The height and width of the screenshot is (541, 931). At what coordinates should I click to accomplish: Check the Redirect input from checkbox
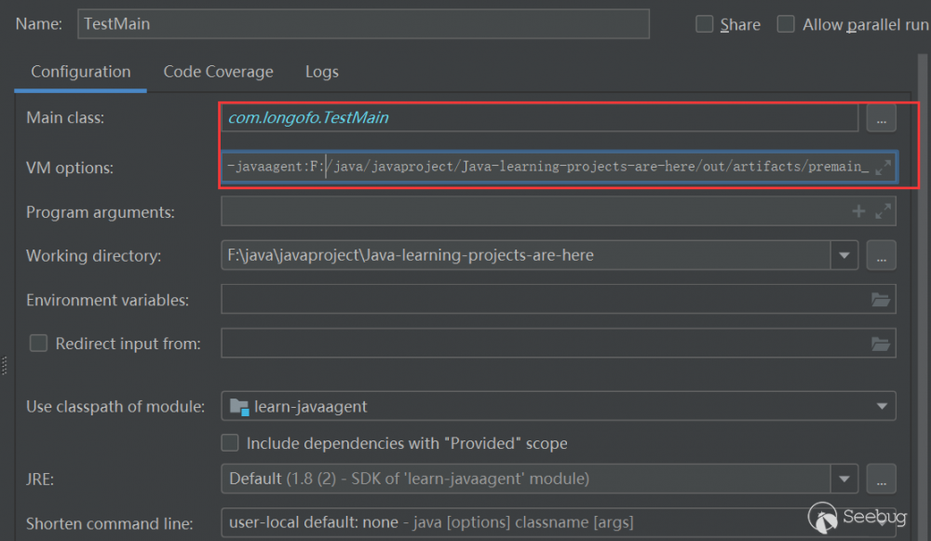tap(38, 344)
